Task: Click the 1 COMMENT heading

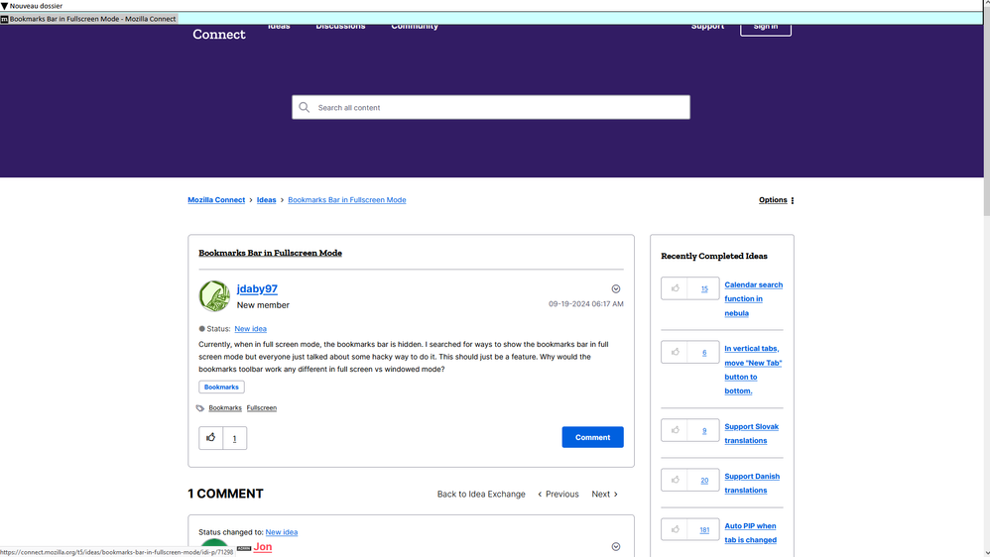Action: (x=225, y=494)
